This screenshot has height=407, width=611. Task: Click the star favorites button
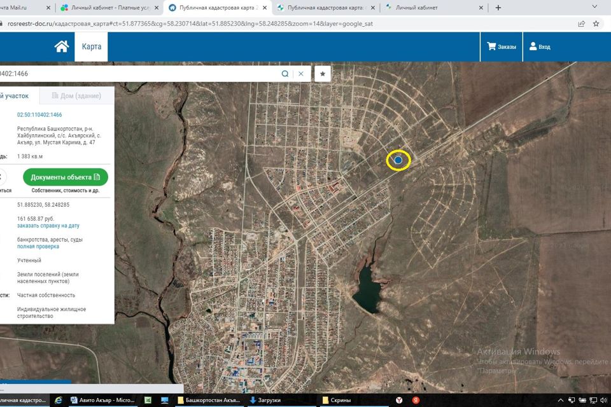point(323,74)
